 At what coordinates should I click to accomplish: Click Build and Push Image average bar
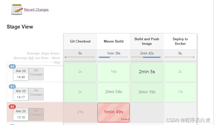point(147,57)
